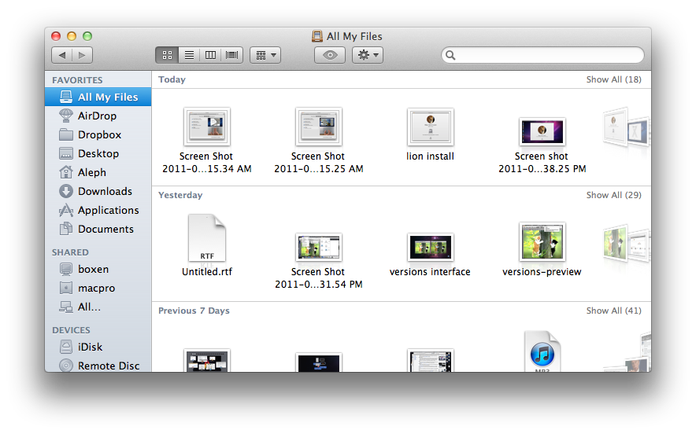Open the Aleph home folder

tap(98, 172)
